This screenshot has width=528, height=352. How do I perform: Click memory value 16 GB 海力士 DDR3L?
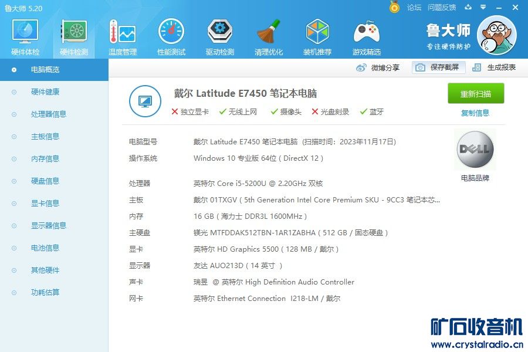click(250, 216)
